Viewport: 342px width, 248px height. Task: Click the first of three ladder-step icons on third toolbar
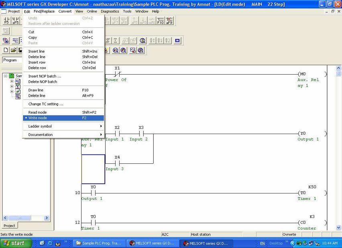[x=153, y=41]
